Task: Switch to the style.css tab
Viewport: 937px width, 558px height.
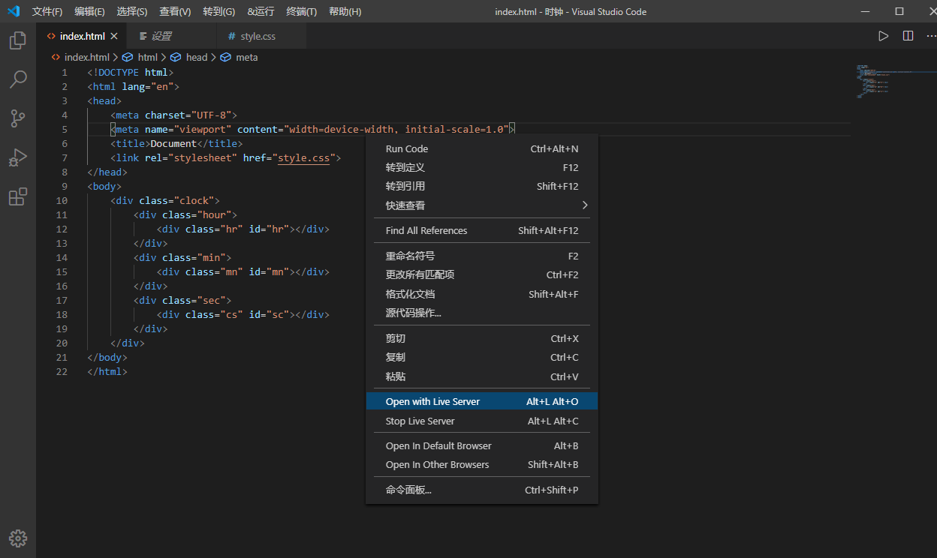Action: coord(258,35)
